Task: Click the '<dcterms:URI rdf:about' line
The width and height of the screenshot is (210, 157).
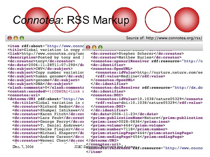Action: (x=46, y=99)
